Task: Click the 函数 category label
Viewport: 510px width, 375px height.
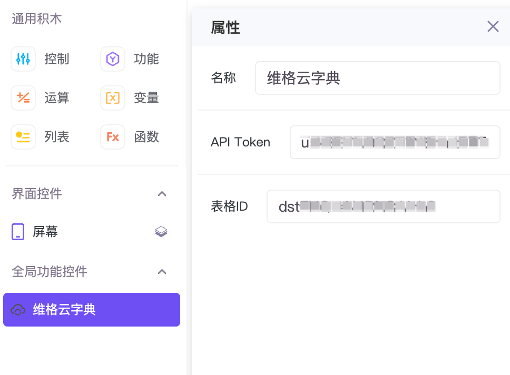Action: [146, 137]
